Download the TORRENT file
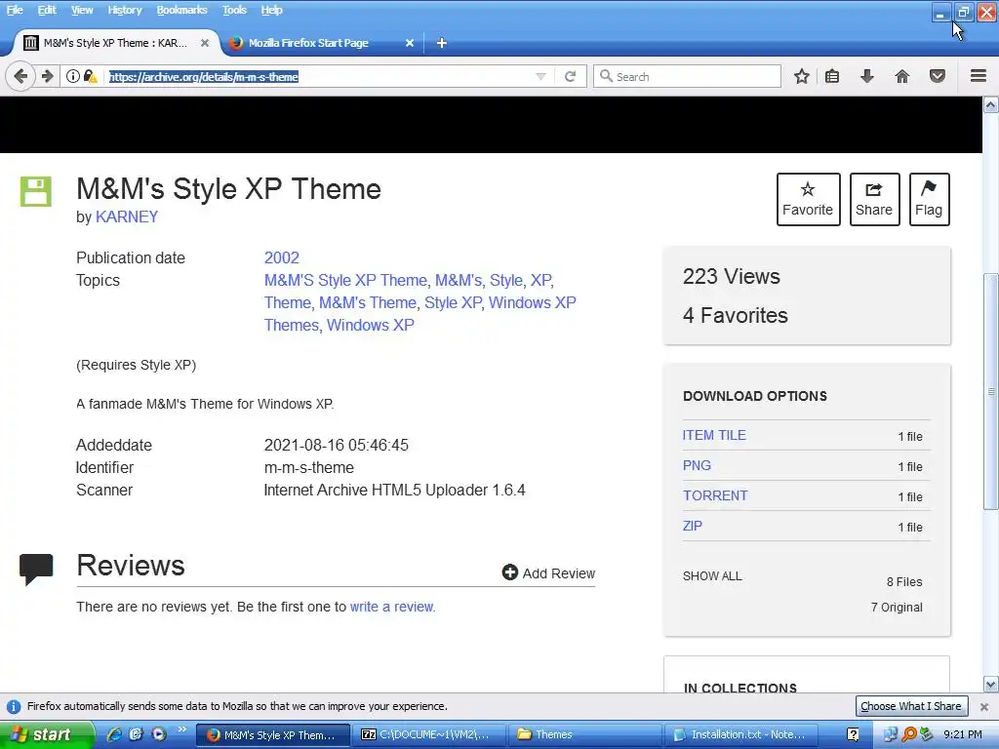 tap(715, 495)
